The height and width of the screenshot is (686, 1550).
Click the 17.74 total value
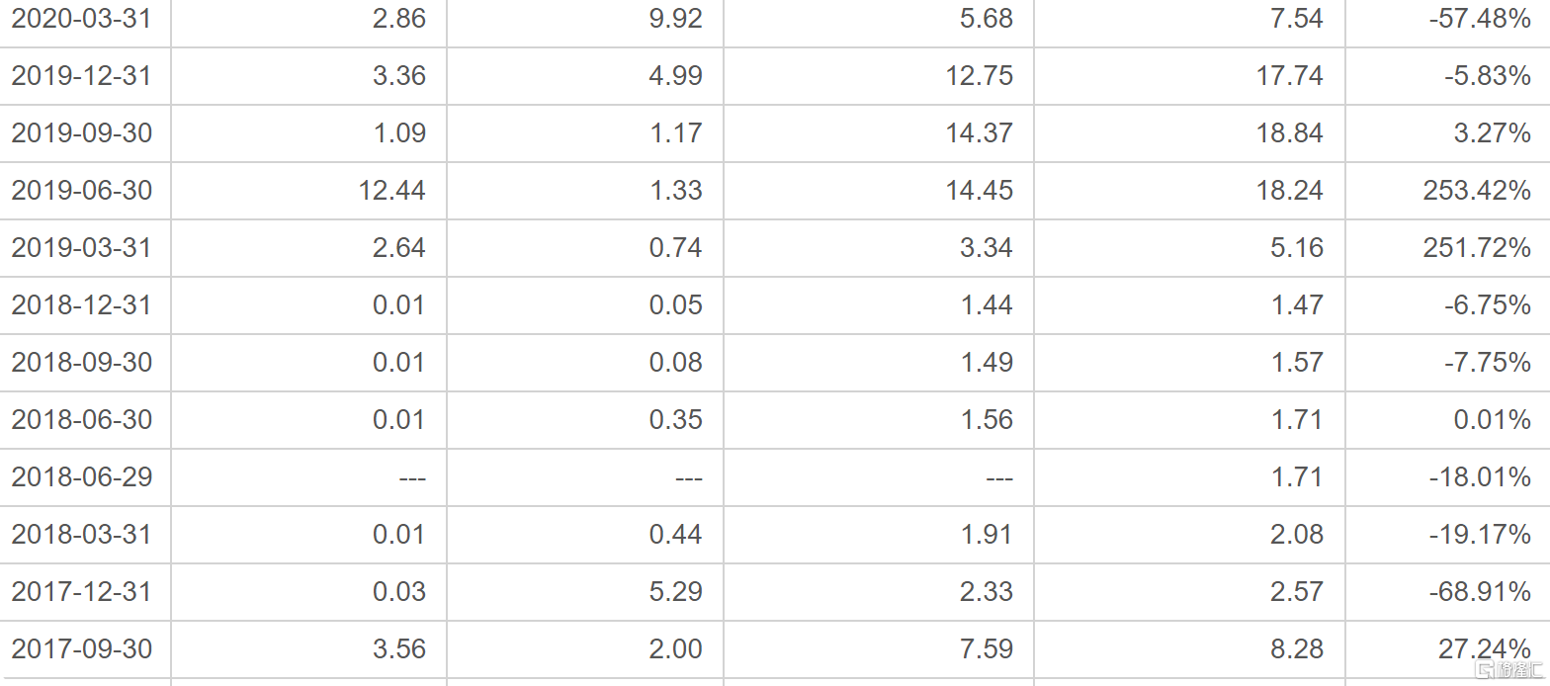pos(1290,75)
